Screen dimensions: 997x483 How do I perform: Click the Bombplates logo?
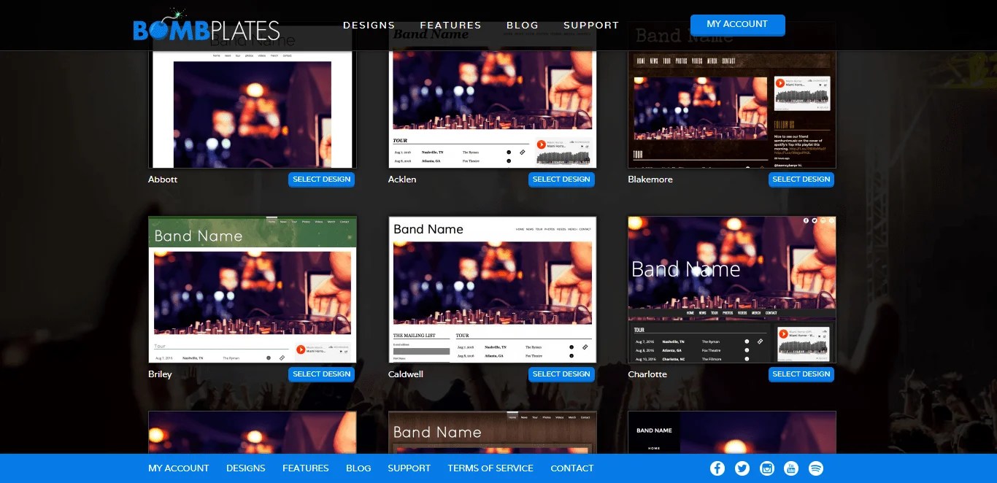tap(207, 26)
